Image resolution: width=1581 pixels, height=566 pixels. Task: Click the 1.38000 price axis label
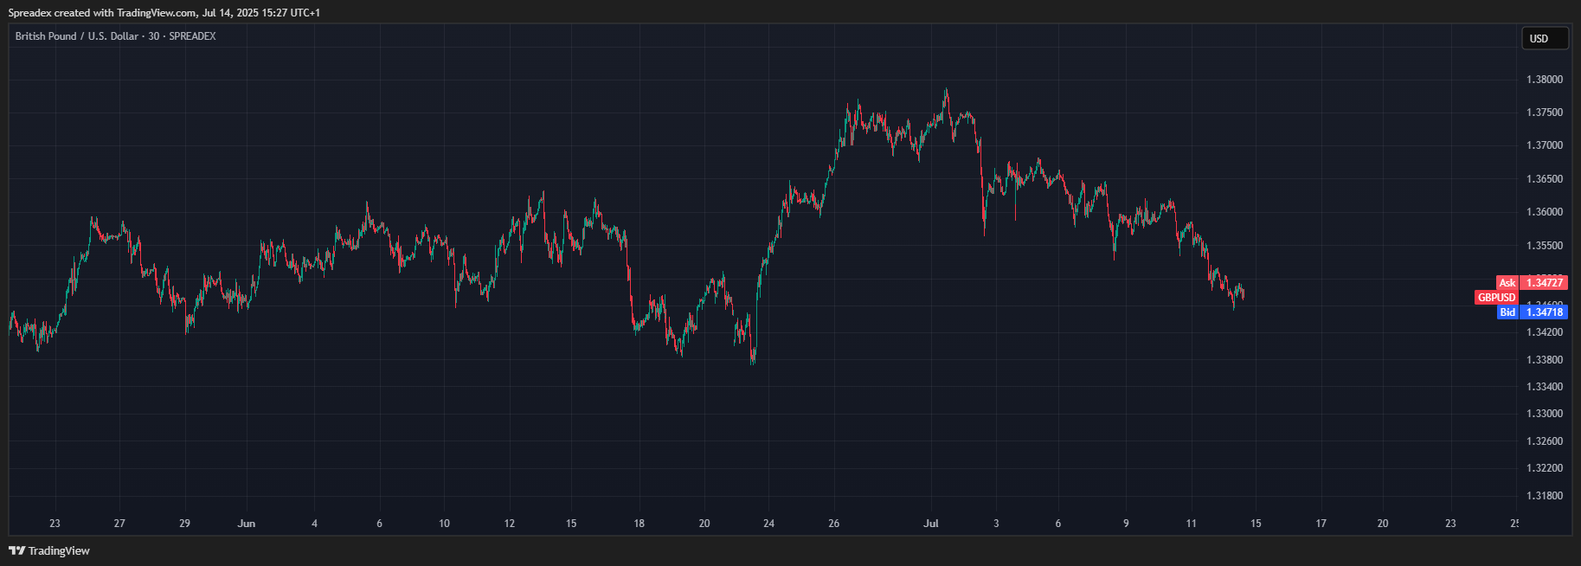tap(1545, 80)
